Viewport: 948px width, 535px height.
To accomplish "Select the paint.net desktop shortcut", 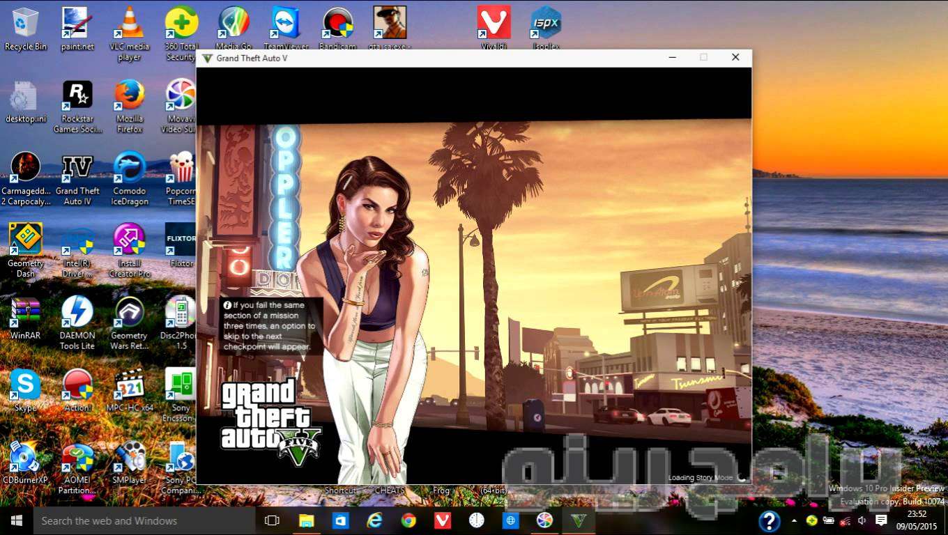I will pos(77,29).
